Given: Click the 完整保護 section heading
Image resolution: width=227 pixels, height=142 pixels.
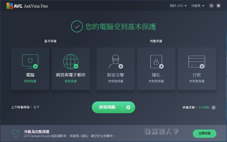Looking at the screenshot, I should coord(156,41).
